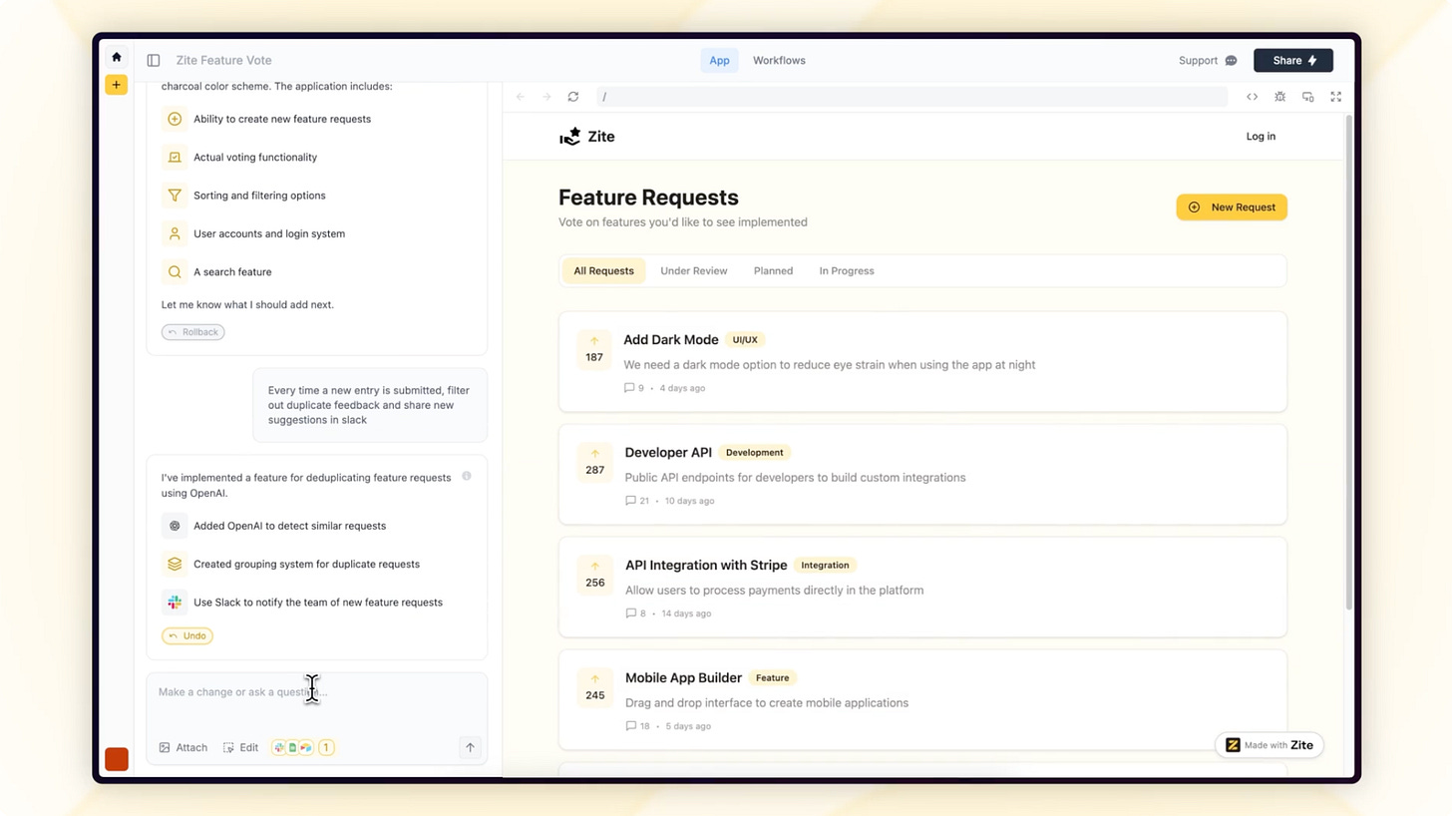Reload the app preview
1452x816 pixels.
573,97
